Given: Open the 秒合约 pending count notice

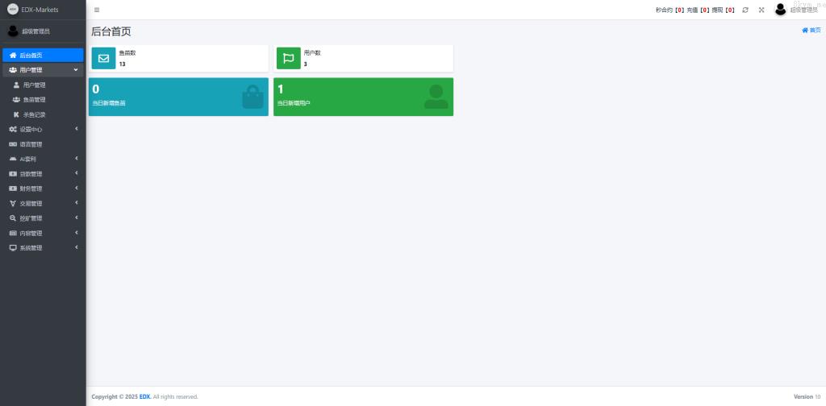Looking at the screenshot, I should (x=670, y=10).
